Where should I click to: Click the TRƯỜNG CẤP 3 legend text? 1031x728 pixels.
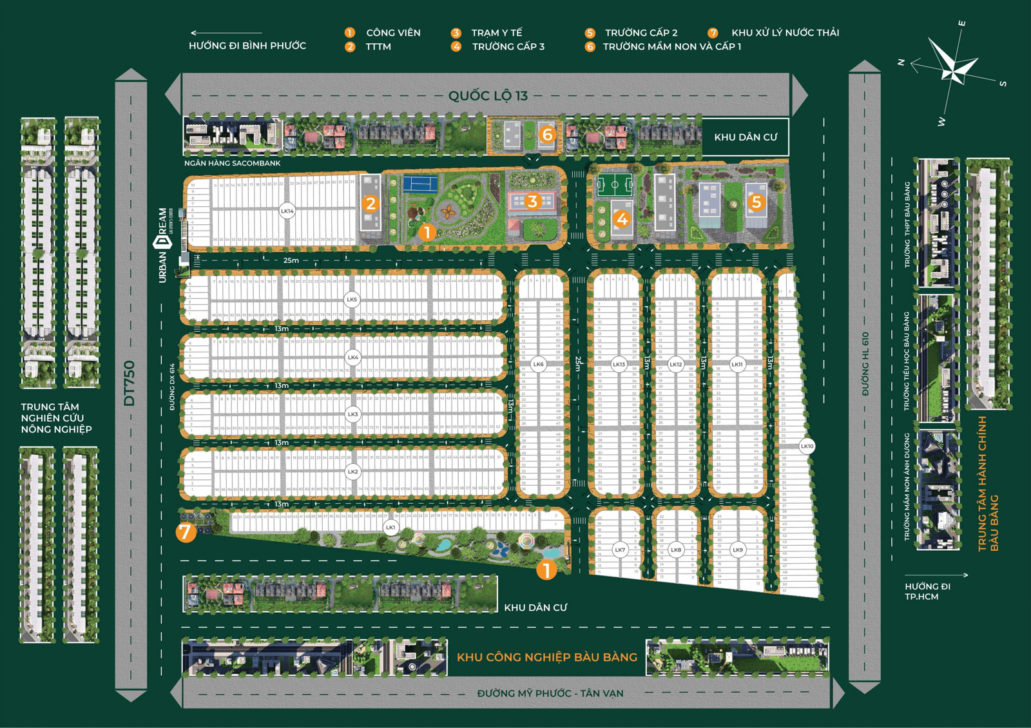coord(508,47)
